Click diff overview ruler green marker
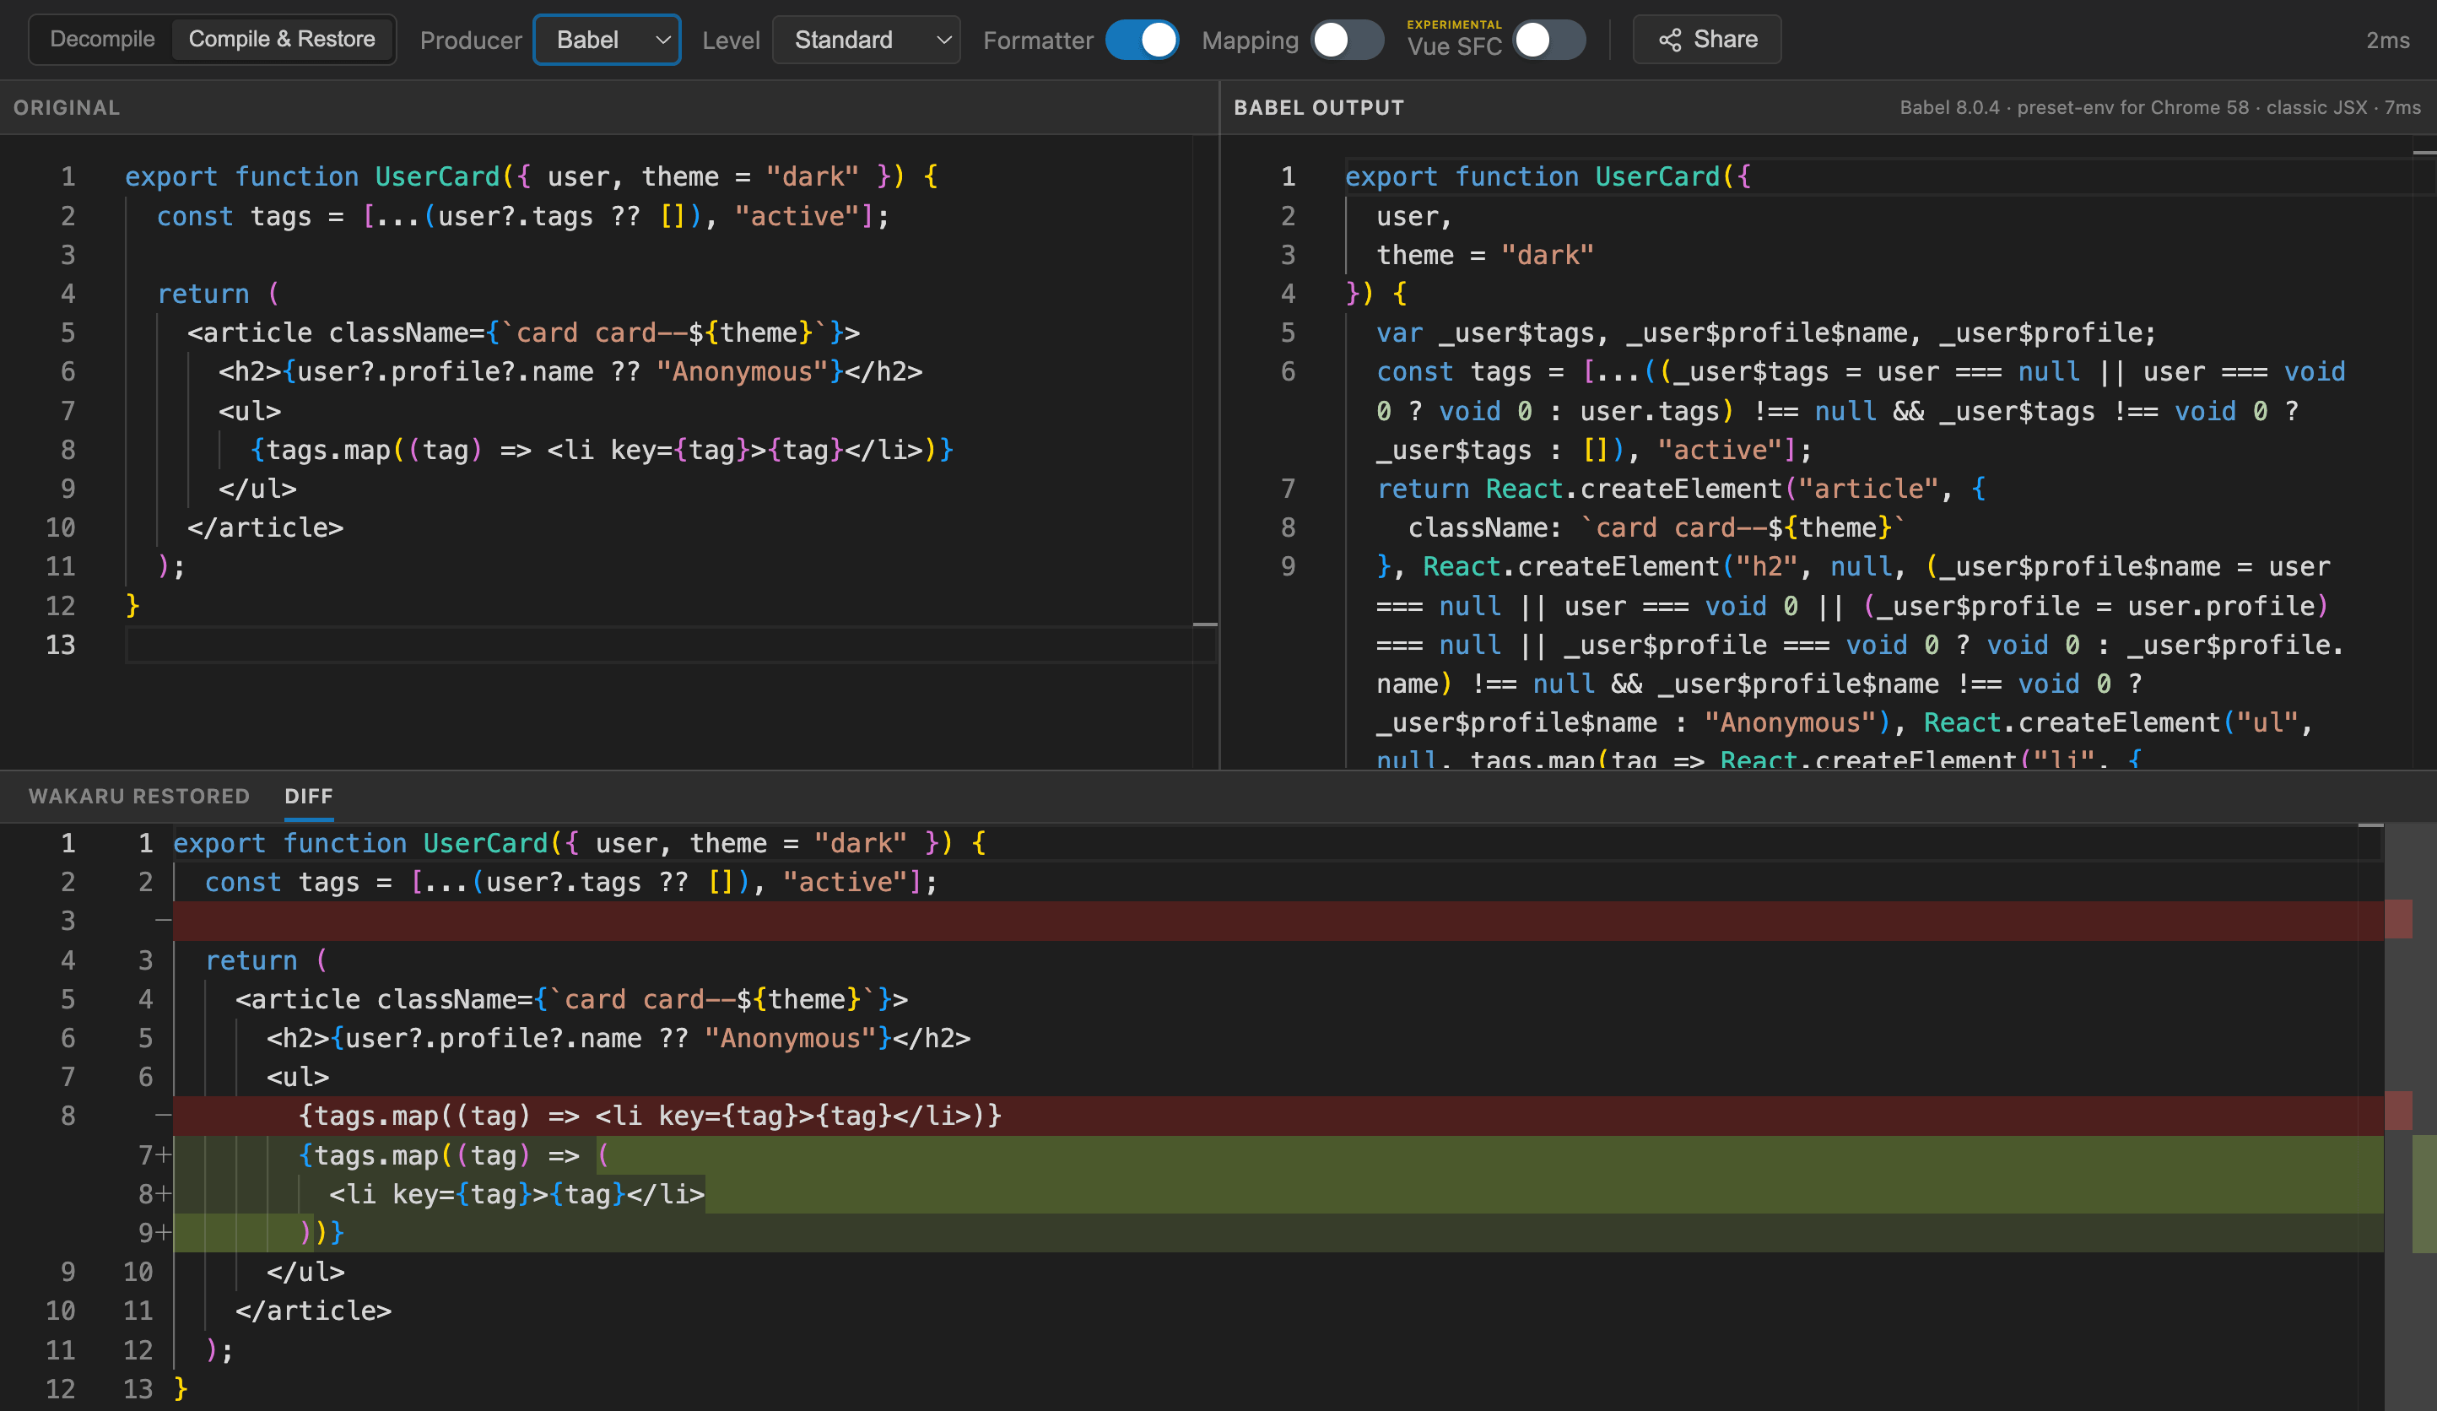Viewport: 2437px width, 1411px height. point(2424,1193)
